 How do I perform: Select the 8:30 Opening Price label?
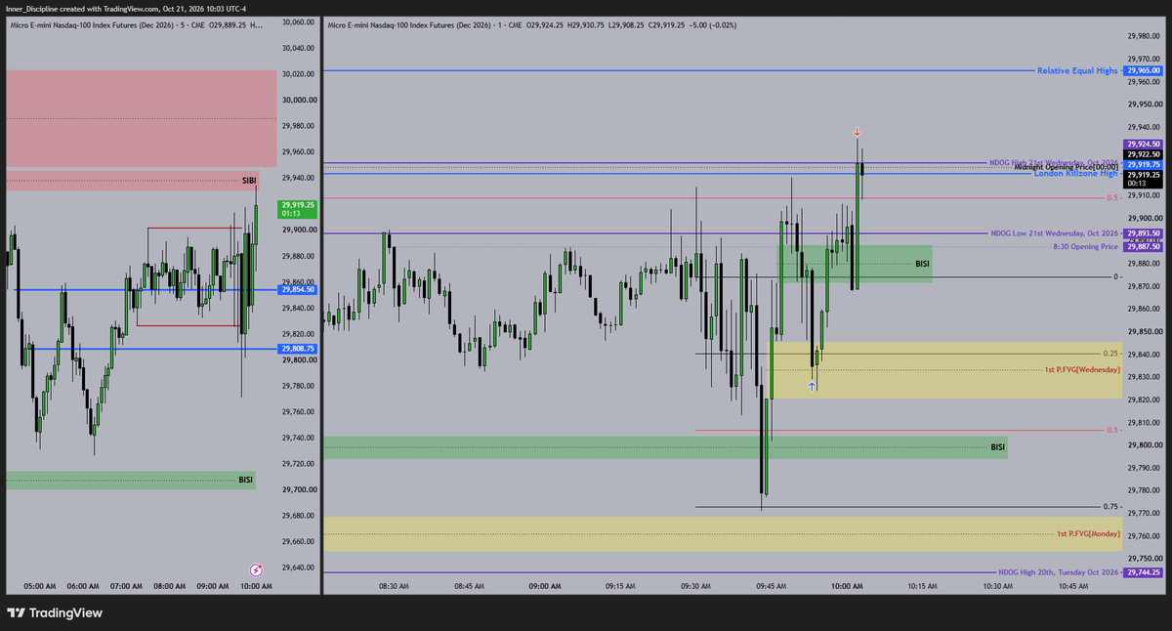coord(1085,247)
